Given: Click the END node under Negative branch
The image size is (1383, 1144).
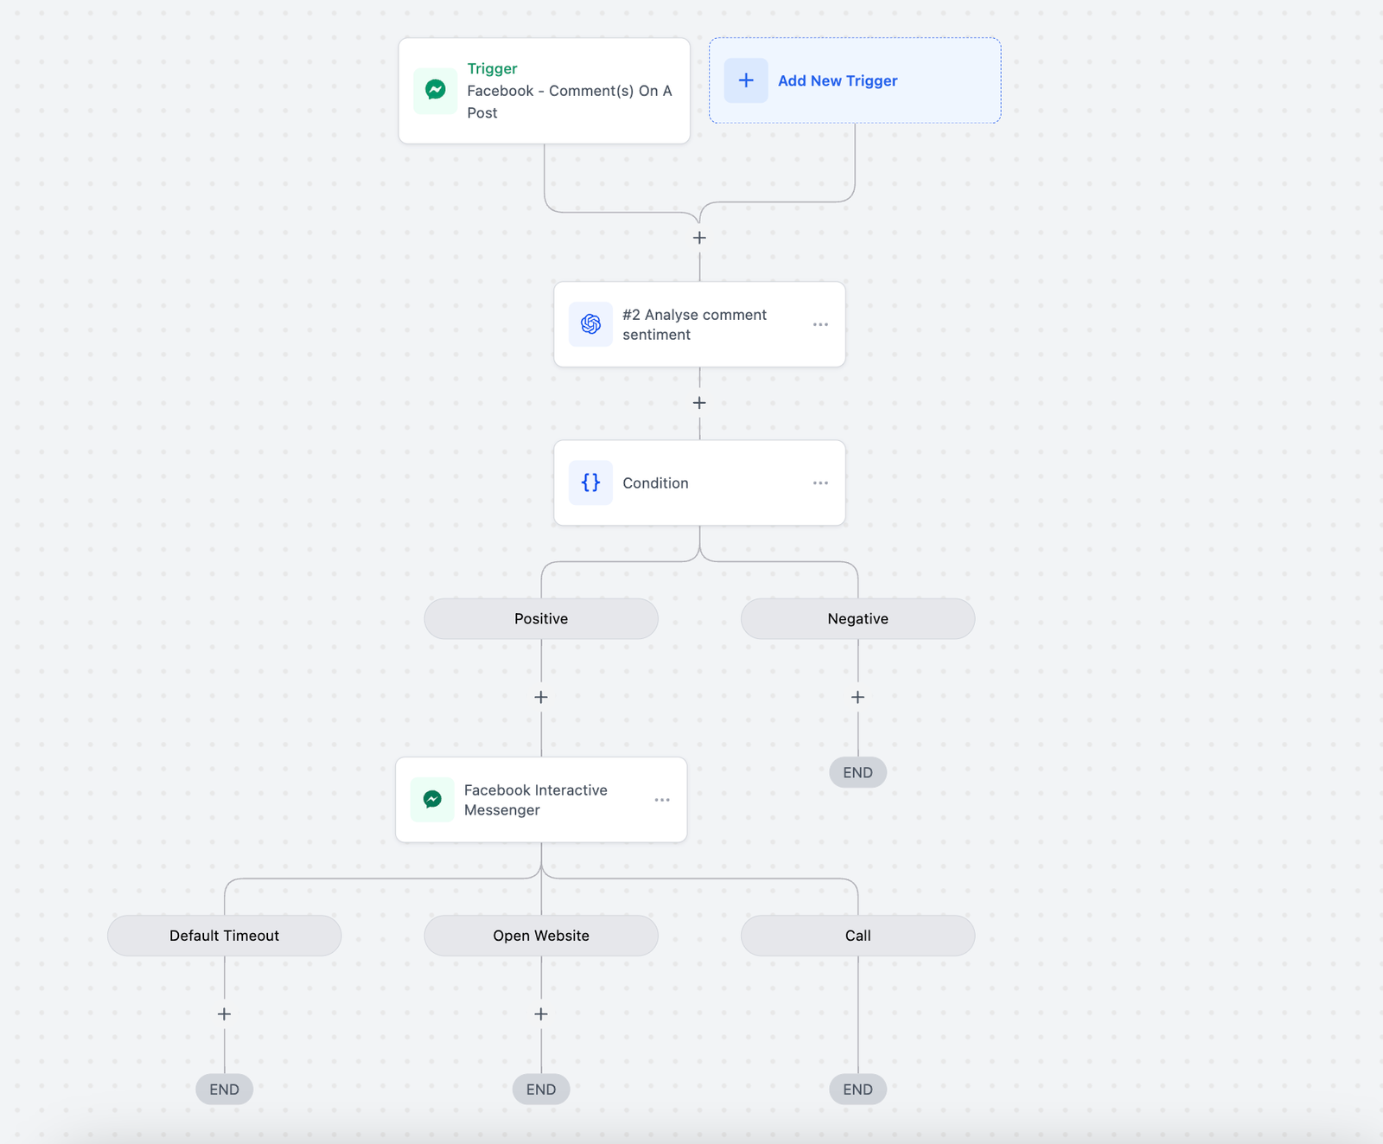Looking at the screenshot, I should pyautogui.click(x=857, y=772).
